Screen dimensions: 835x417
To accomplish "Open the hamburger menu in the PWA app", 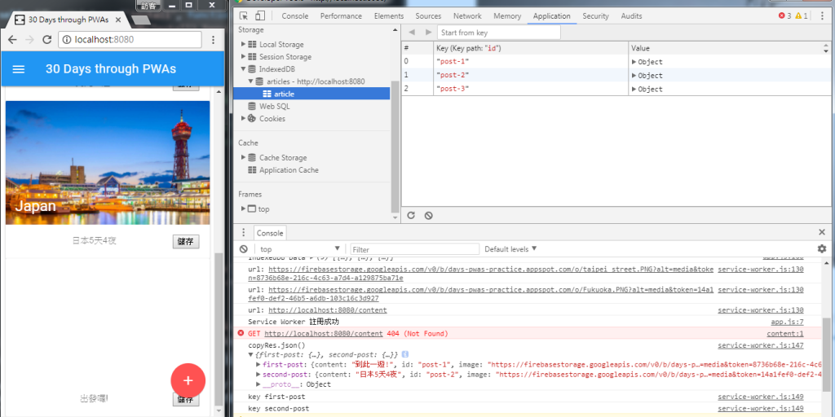I will pos(19,69).
